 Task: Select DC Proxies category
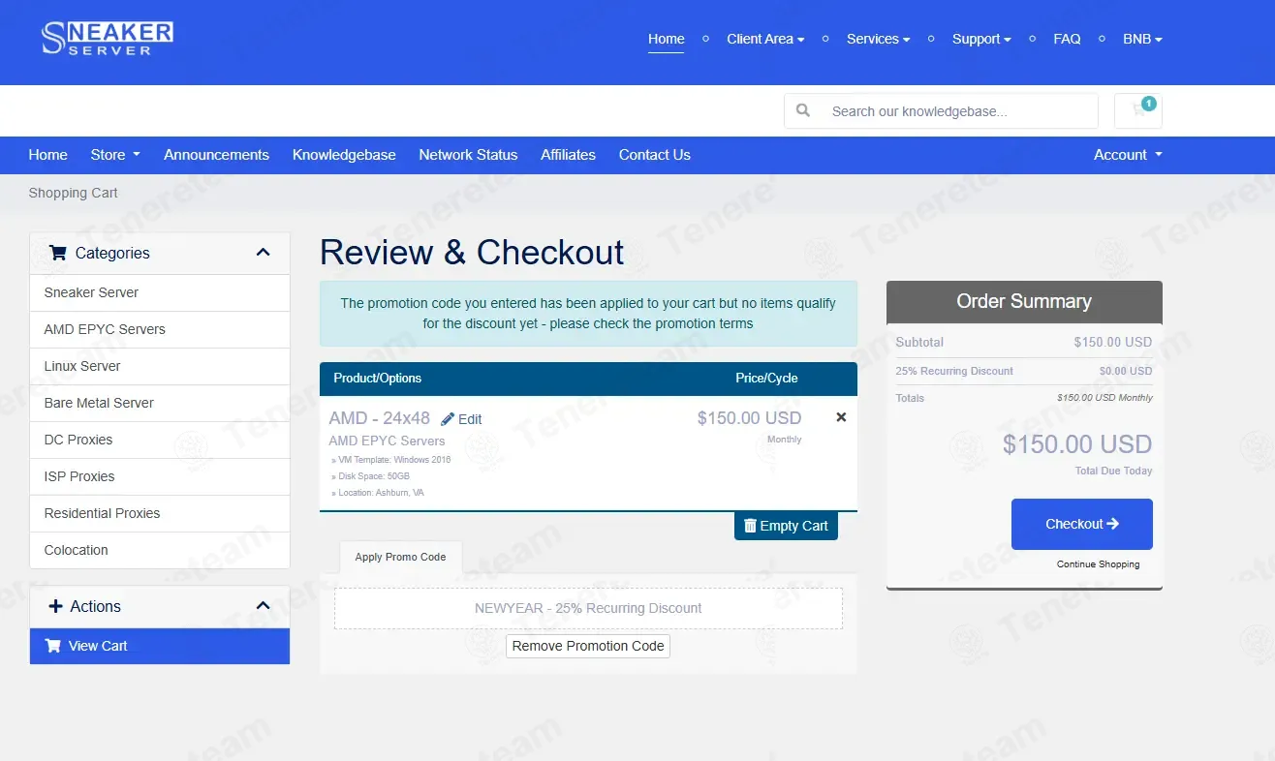pos(160,440)
